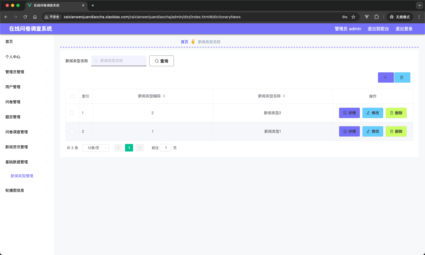Screen dimensions: 425x255
Task: Go to next page arrow in pagination
Action: click(140, 148)
